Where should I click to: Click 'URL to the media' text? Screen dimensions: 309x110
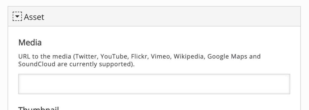click(x=45, y=57)
